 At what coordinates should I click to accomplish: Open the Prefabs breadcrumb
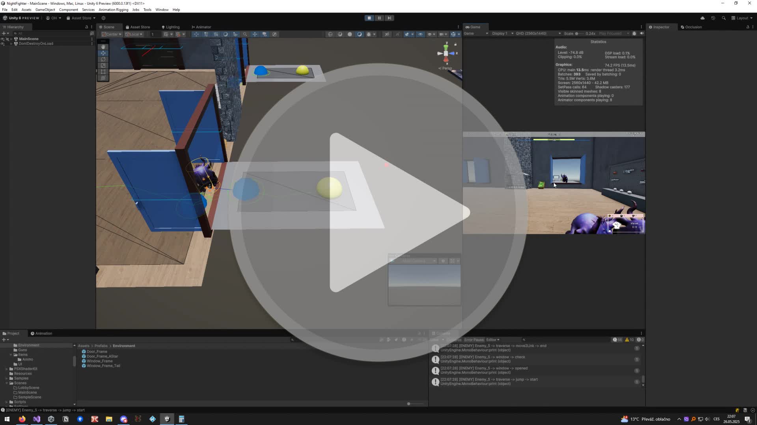pyautogui.click(x=101, y=346)
